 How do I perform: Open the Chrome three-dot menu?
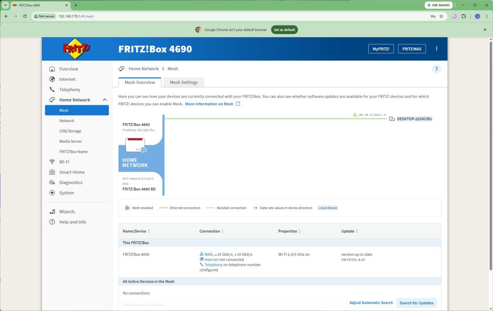(x=486, y=16)
